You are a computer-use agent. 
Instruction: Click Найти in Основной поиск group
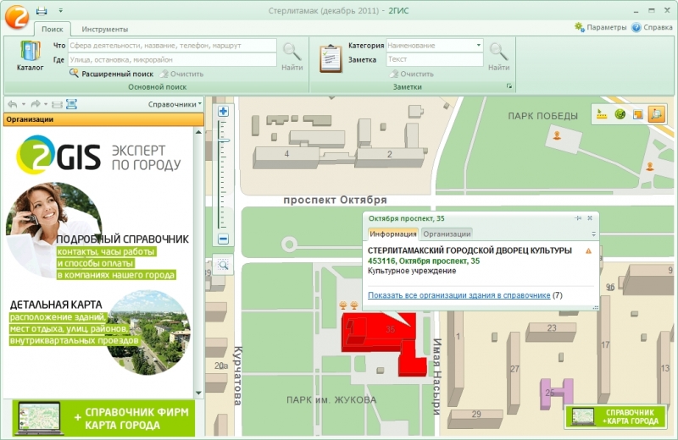(x=292, y=57)
